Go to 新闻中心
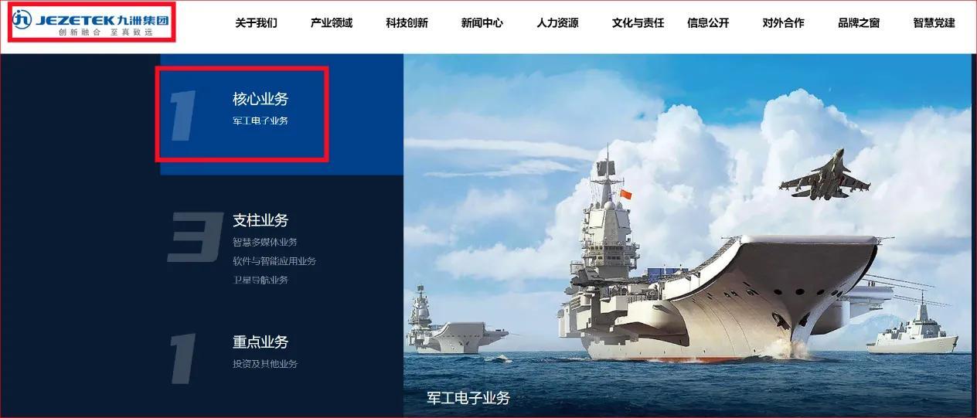 click(482, 23)
